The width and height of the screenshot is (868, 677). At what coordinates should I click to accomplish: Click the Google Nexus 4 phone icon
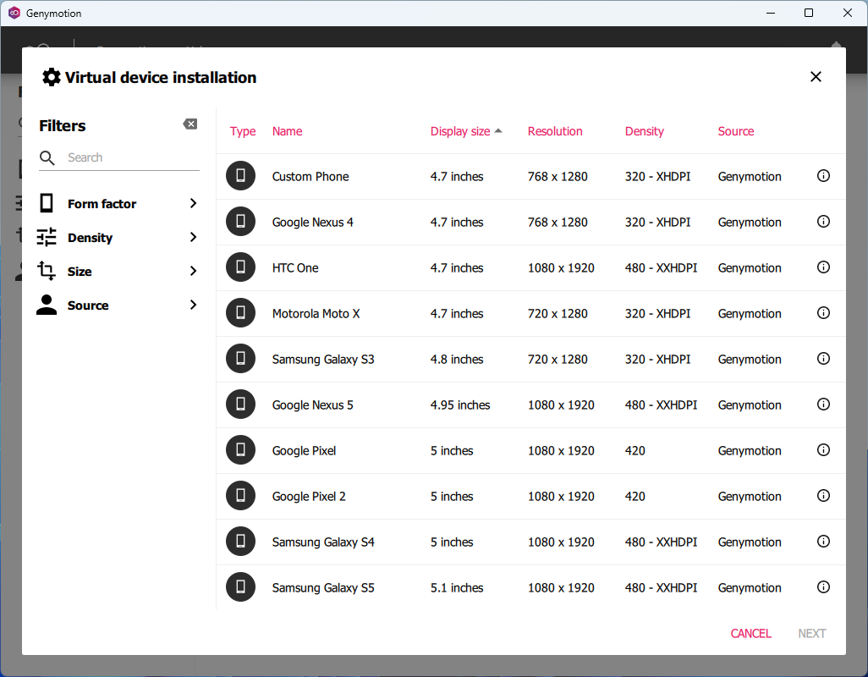(x=240, y=222)
